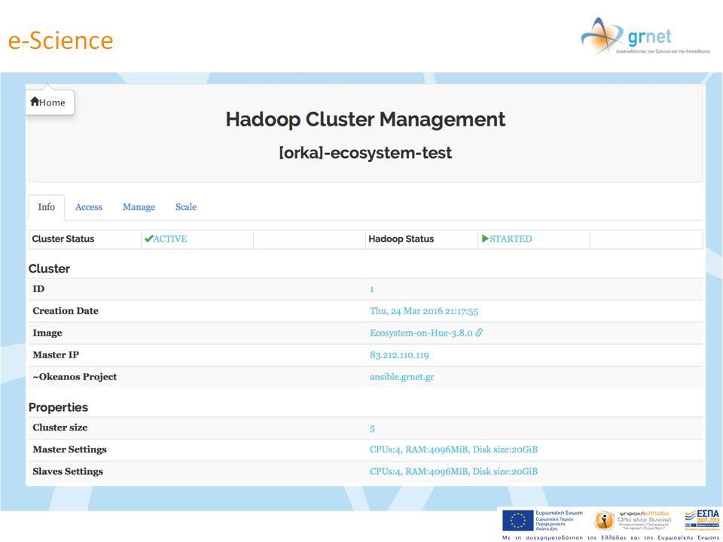Screen dimensions: 723x542
Task: Click the European Union flag logo
Action: (518, 521)
